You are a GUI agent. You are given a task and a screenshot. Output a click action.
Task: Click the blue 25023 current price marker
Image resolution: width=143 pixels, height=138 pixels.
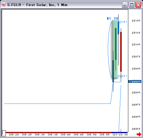pyautogui.click(x=135, y=82)
